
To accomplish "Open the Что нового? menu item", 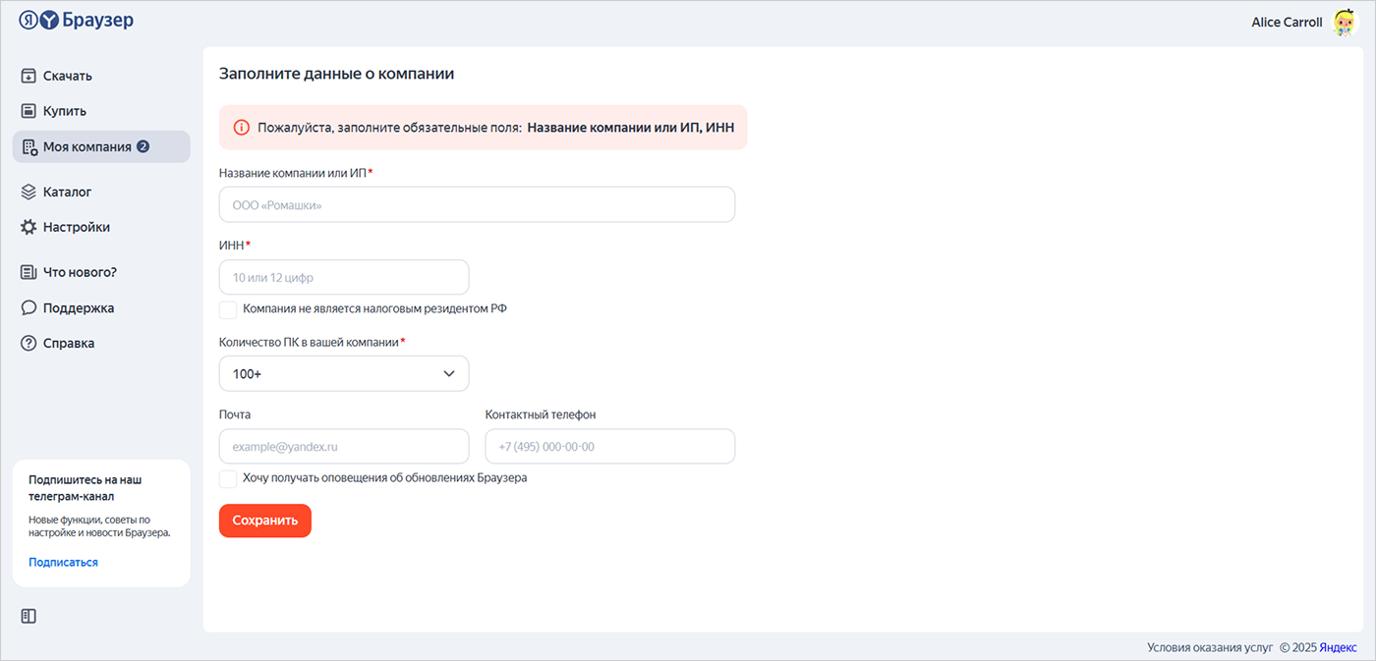I will coord(79,272).
